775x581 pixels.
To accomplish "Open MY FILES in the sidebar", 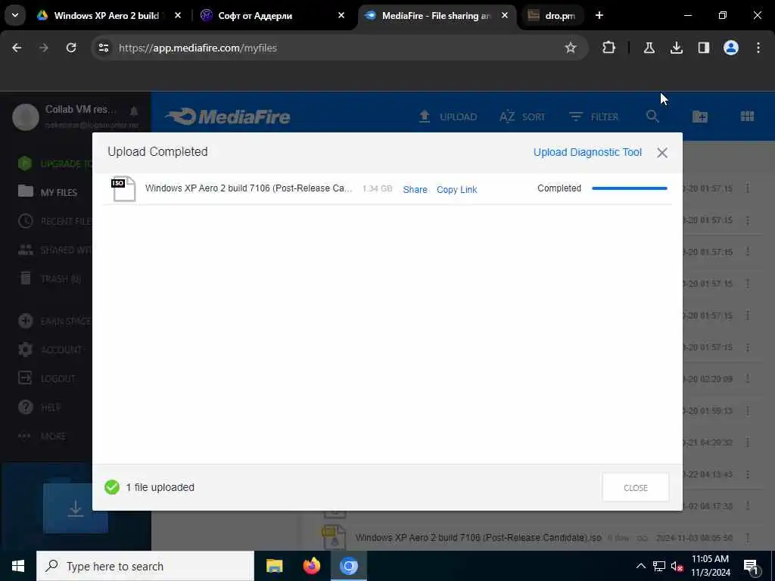I will pyautogui.click(x=48, y=191).
